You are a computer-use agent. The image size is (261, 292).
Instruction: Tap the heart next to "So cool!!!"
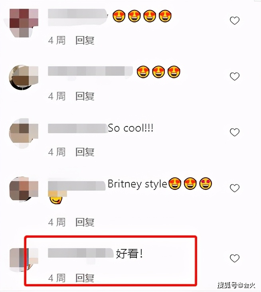point(235,132)
